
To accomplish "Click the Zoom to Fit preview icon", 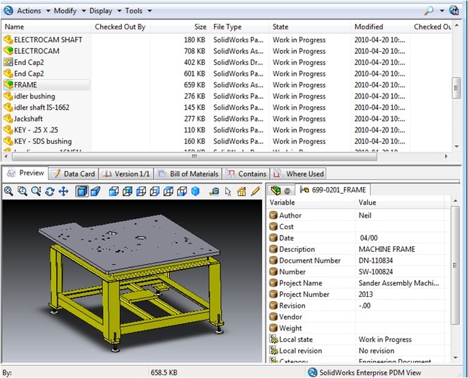I will 8,192.
